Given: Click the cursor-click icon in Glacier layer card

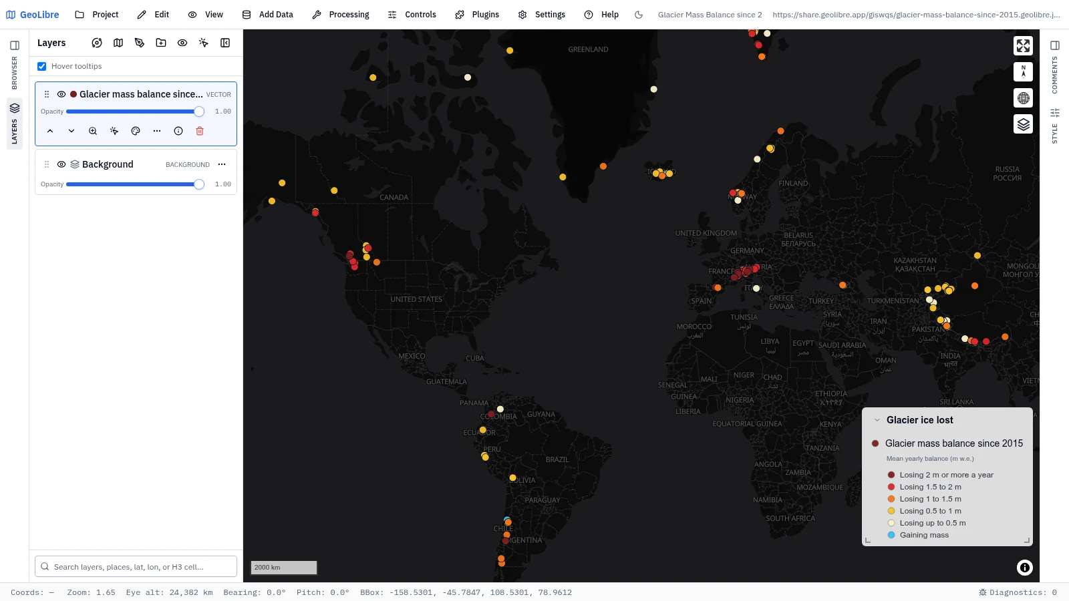Looking at the screenshot, I should (x=114, y=131).
